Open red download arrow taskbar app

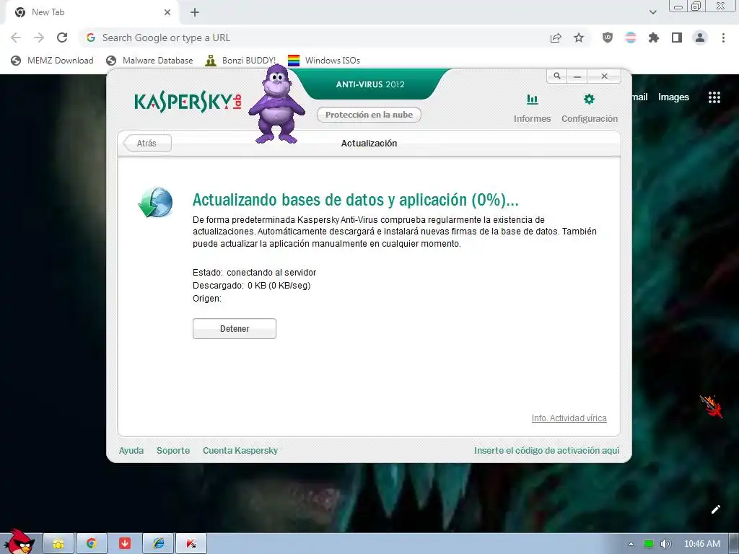(x=125, y=544)
